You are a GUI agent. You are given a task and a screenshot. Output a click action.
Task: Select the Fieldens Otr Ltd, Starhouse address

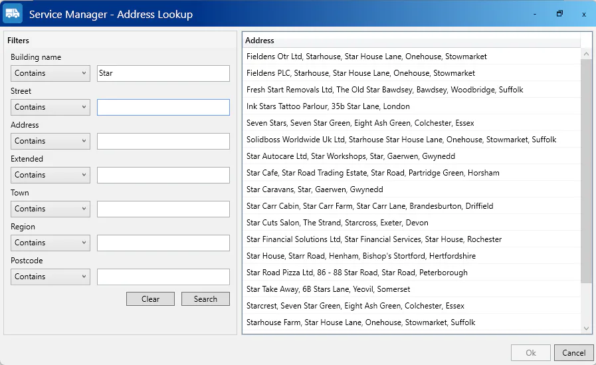tap(412, 57)
